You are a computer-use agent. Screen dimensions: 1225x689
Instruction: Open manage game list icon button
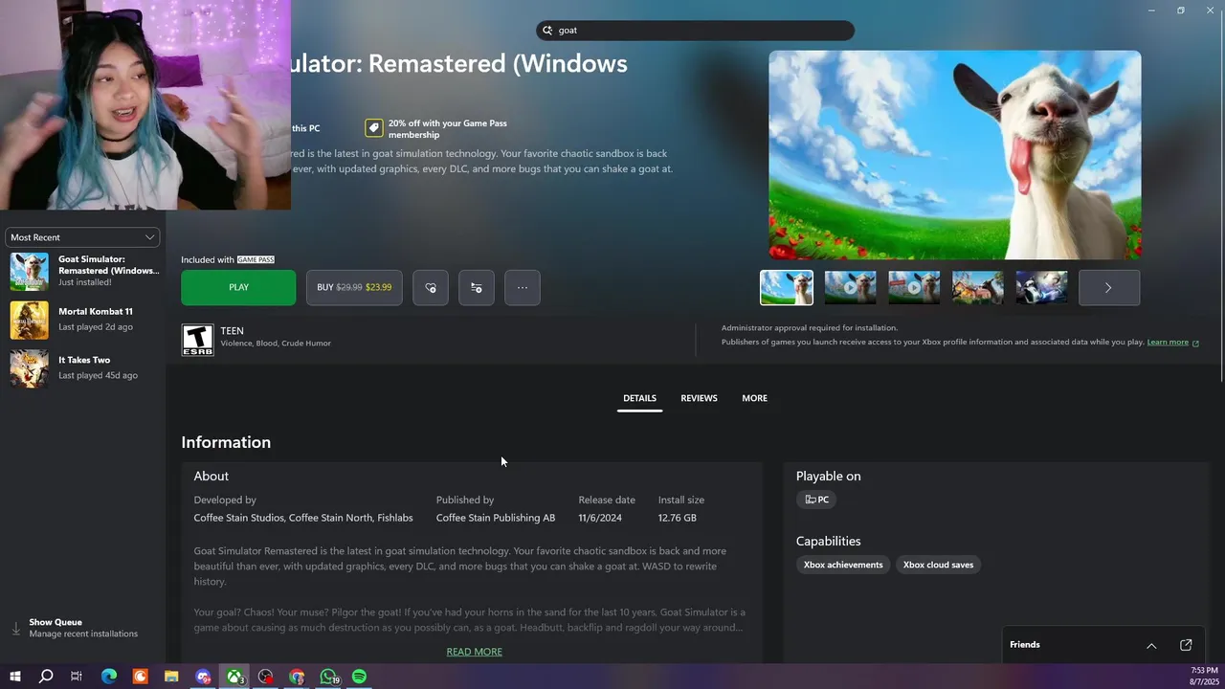(x=477, y=287)
